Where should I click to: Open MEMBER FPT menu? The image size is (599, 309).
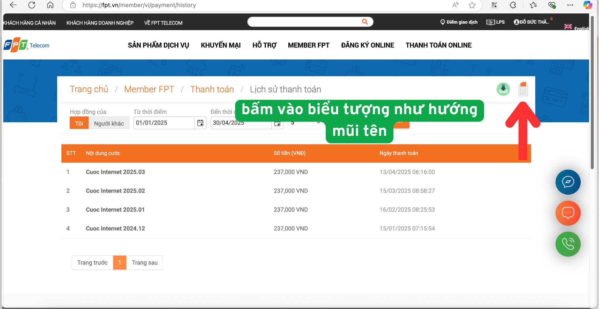[x=309, y=45]
